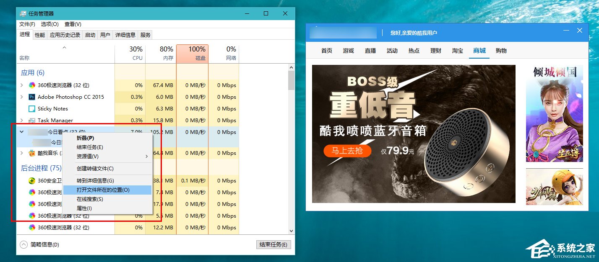Viewport: 599px width, 262px height.
Task: Click the Adobe Photoshop CC 2015 process icon
Action: tap(32, 97)
